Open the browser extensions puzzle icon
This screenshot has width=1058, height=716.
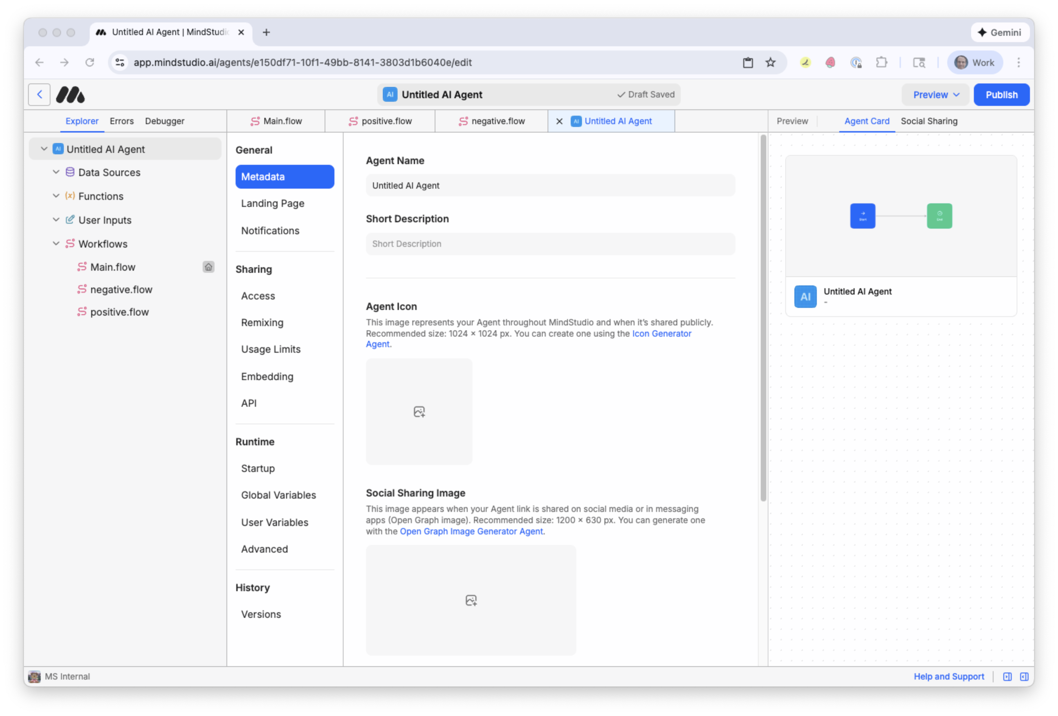point(881,62)
